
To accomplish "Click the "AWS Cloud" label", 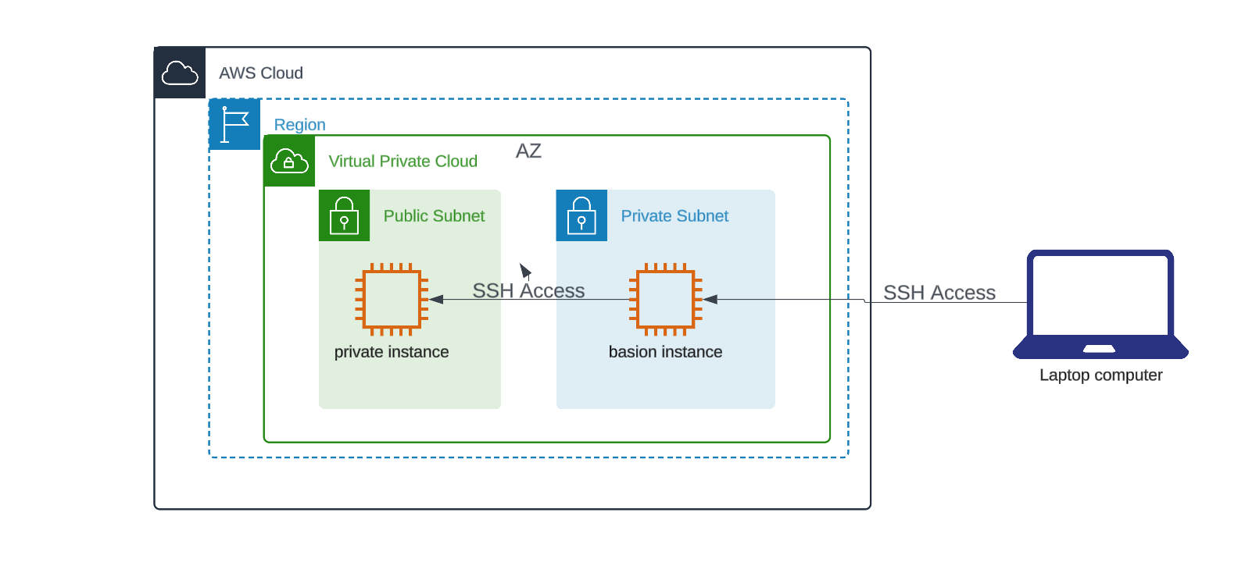I will (261, 73).
